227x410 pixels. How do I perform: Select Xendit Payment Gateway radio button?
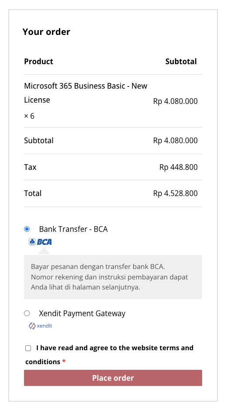pyautogui.click(x=27, y=313)
